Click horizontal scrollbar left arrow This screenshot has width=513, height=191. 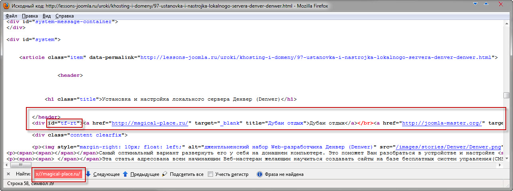6,165
